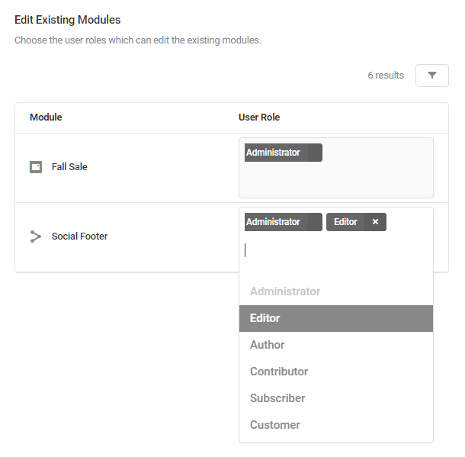Open the filter button next to 6 results
The height and width of the screenshot is (457, 465).
pos(431,76)
